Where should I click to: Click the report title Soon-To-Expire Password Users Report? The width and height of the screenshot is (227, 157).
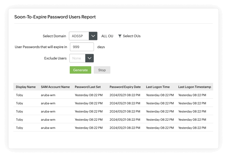click(x=55, y=17)
